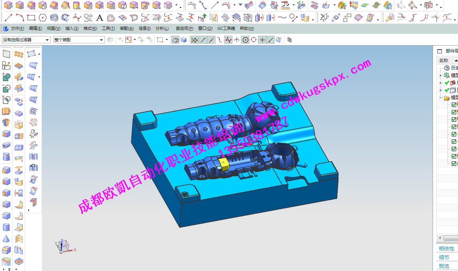
Task: Open the green grid surface analysis icon
Action: 376,5
